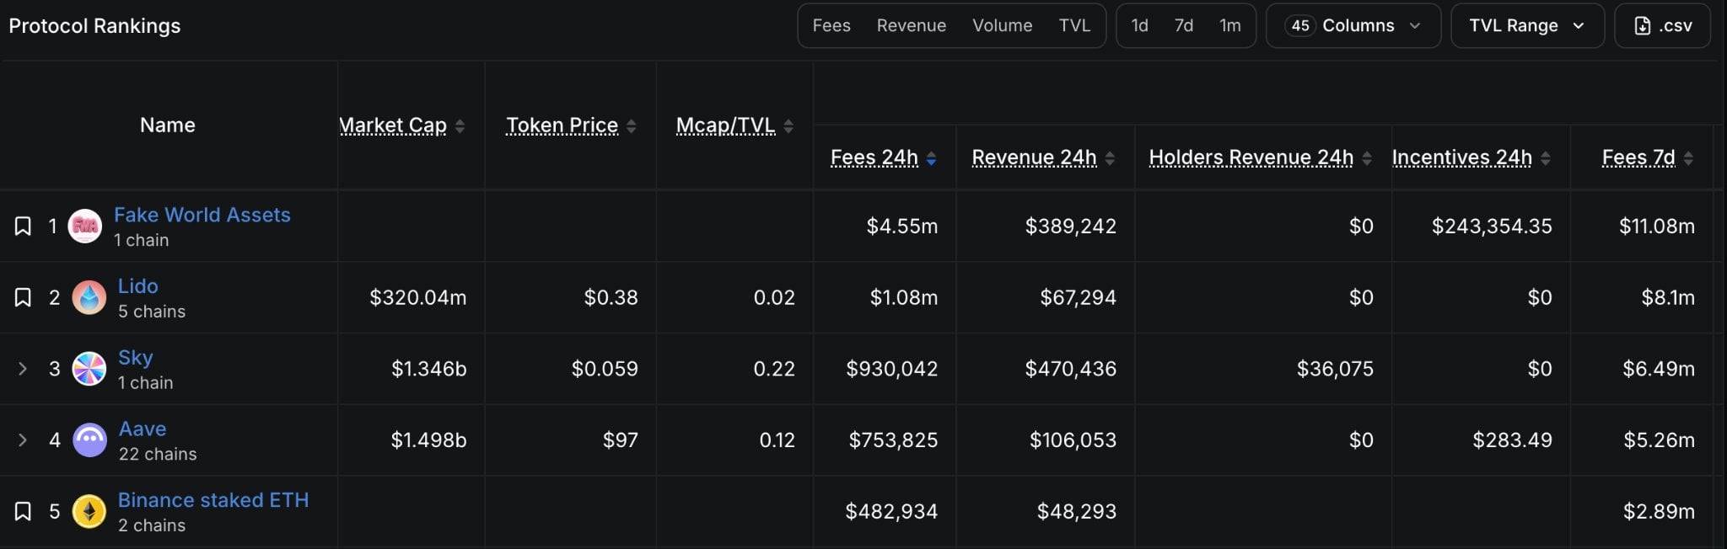
Task: Download the table as .csv
Action: click(1662, 25)
